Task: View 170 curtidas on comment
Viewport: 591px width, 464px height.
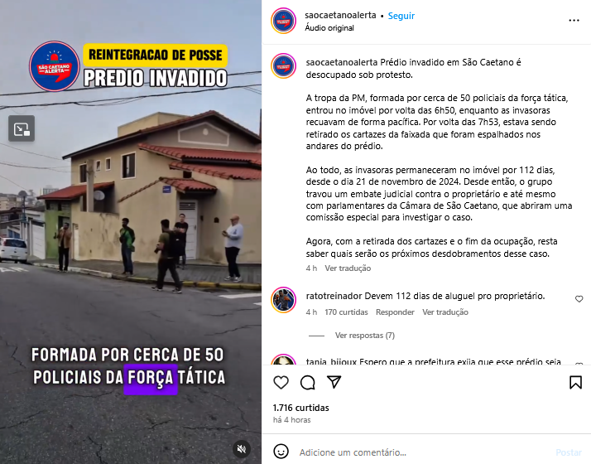Action: point(346,312)
